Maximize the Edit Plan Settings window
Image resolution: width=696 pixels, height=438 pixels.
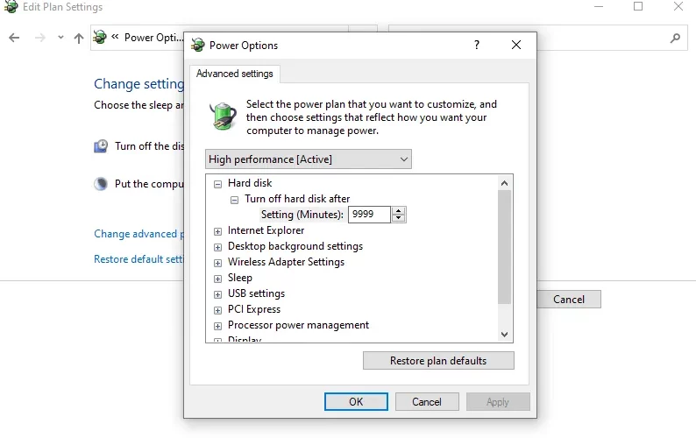tap(638, 7)
